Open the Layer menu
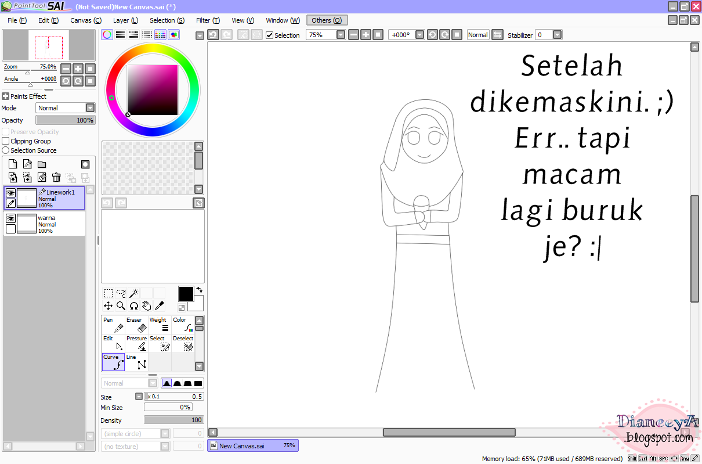This screenshot has height=464, width=702. click(x=125, y=20)
